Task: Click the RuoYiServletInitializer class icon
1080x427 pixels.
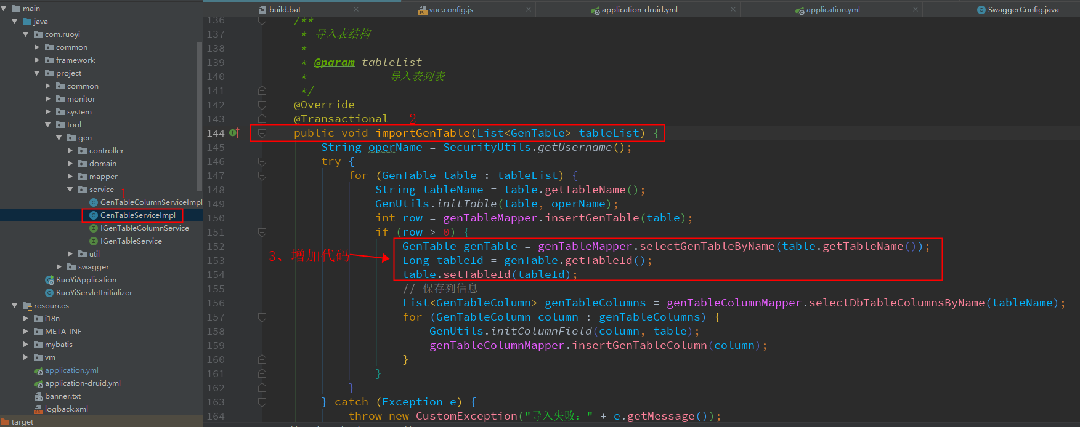Action: pyautogui.click(x=49, y=293)
